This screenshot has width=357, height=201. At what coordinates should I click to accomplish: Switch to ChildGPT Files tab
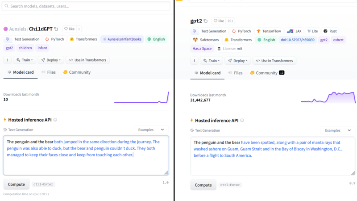point(49,72)
